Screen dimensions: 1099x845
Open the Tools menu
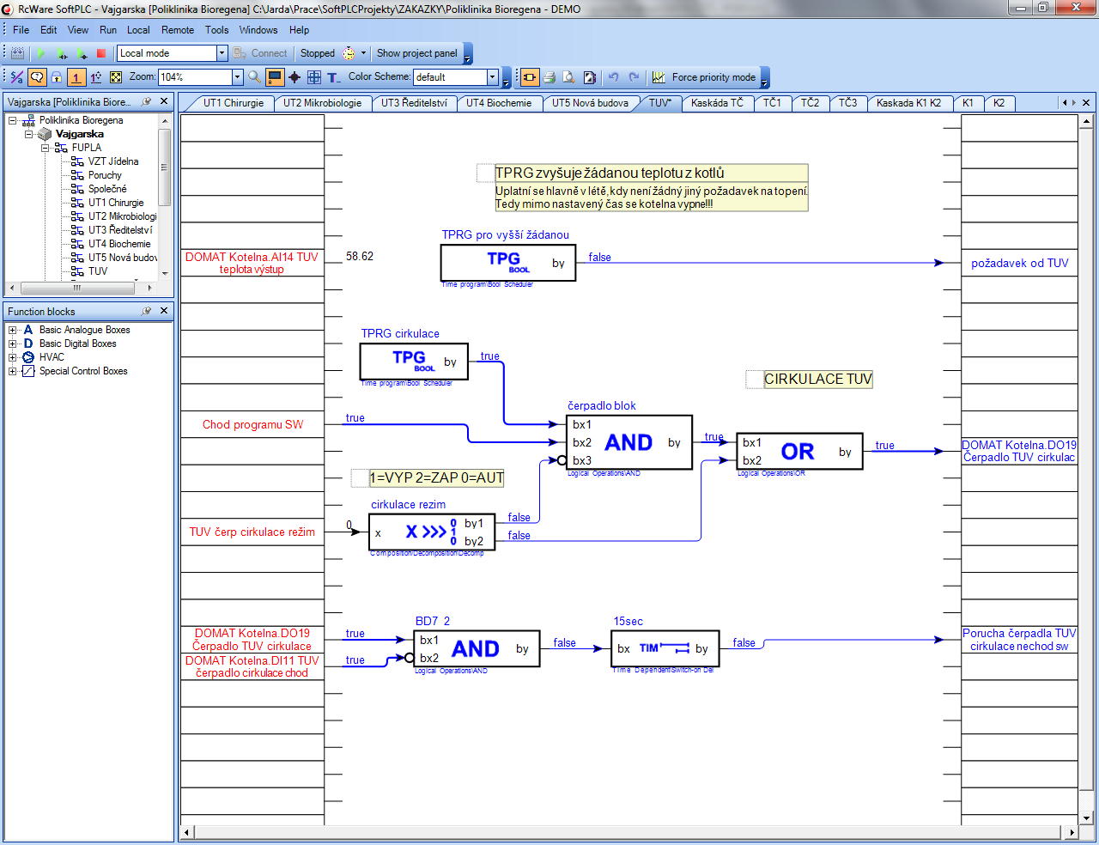tap(217, 30)
